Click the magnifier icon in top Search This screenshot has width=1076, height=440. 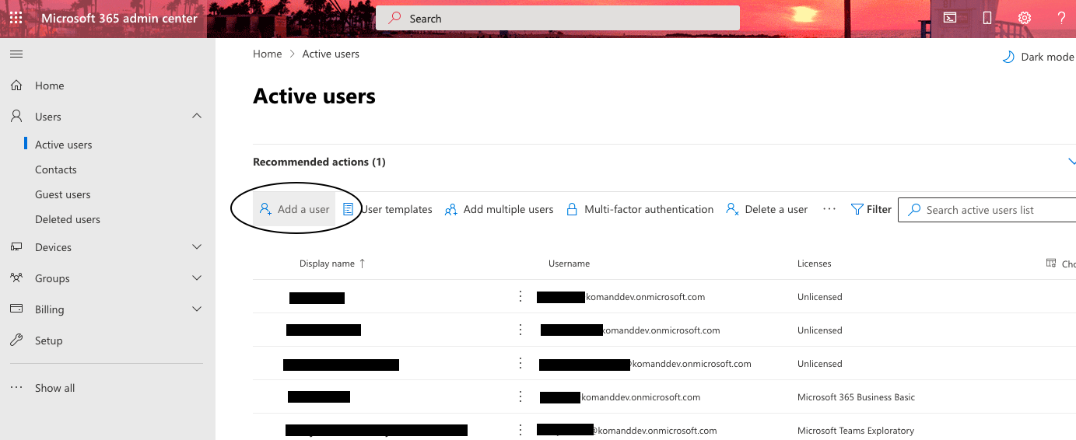click(x=396, y=18)
